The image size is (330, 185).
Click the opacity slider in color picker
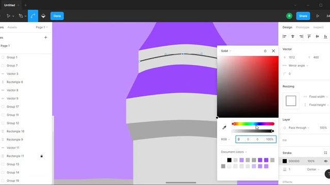253,131
